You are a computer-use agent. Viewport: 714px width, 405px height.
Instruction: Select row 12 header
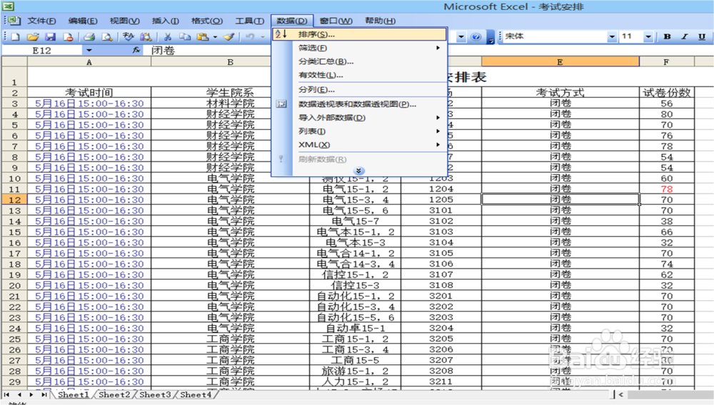[14, 200]
